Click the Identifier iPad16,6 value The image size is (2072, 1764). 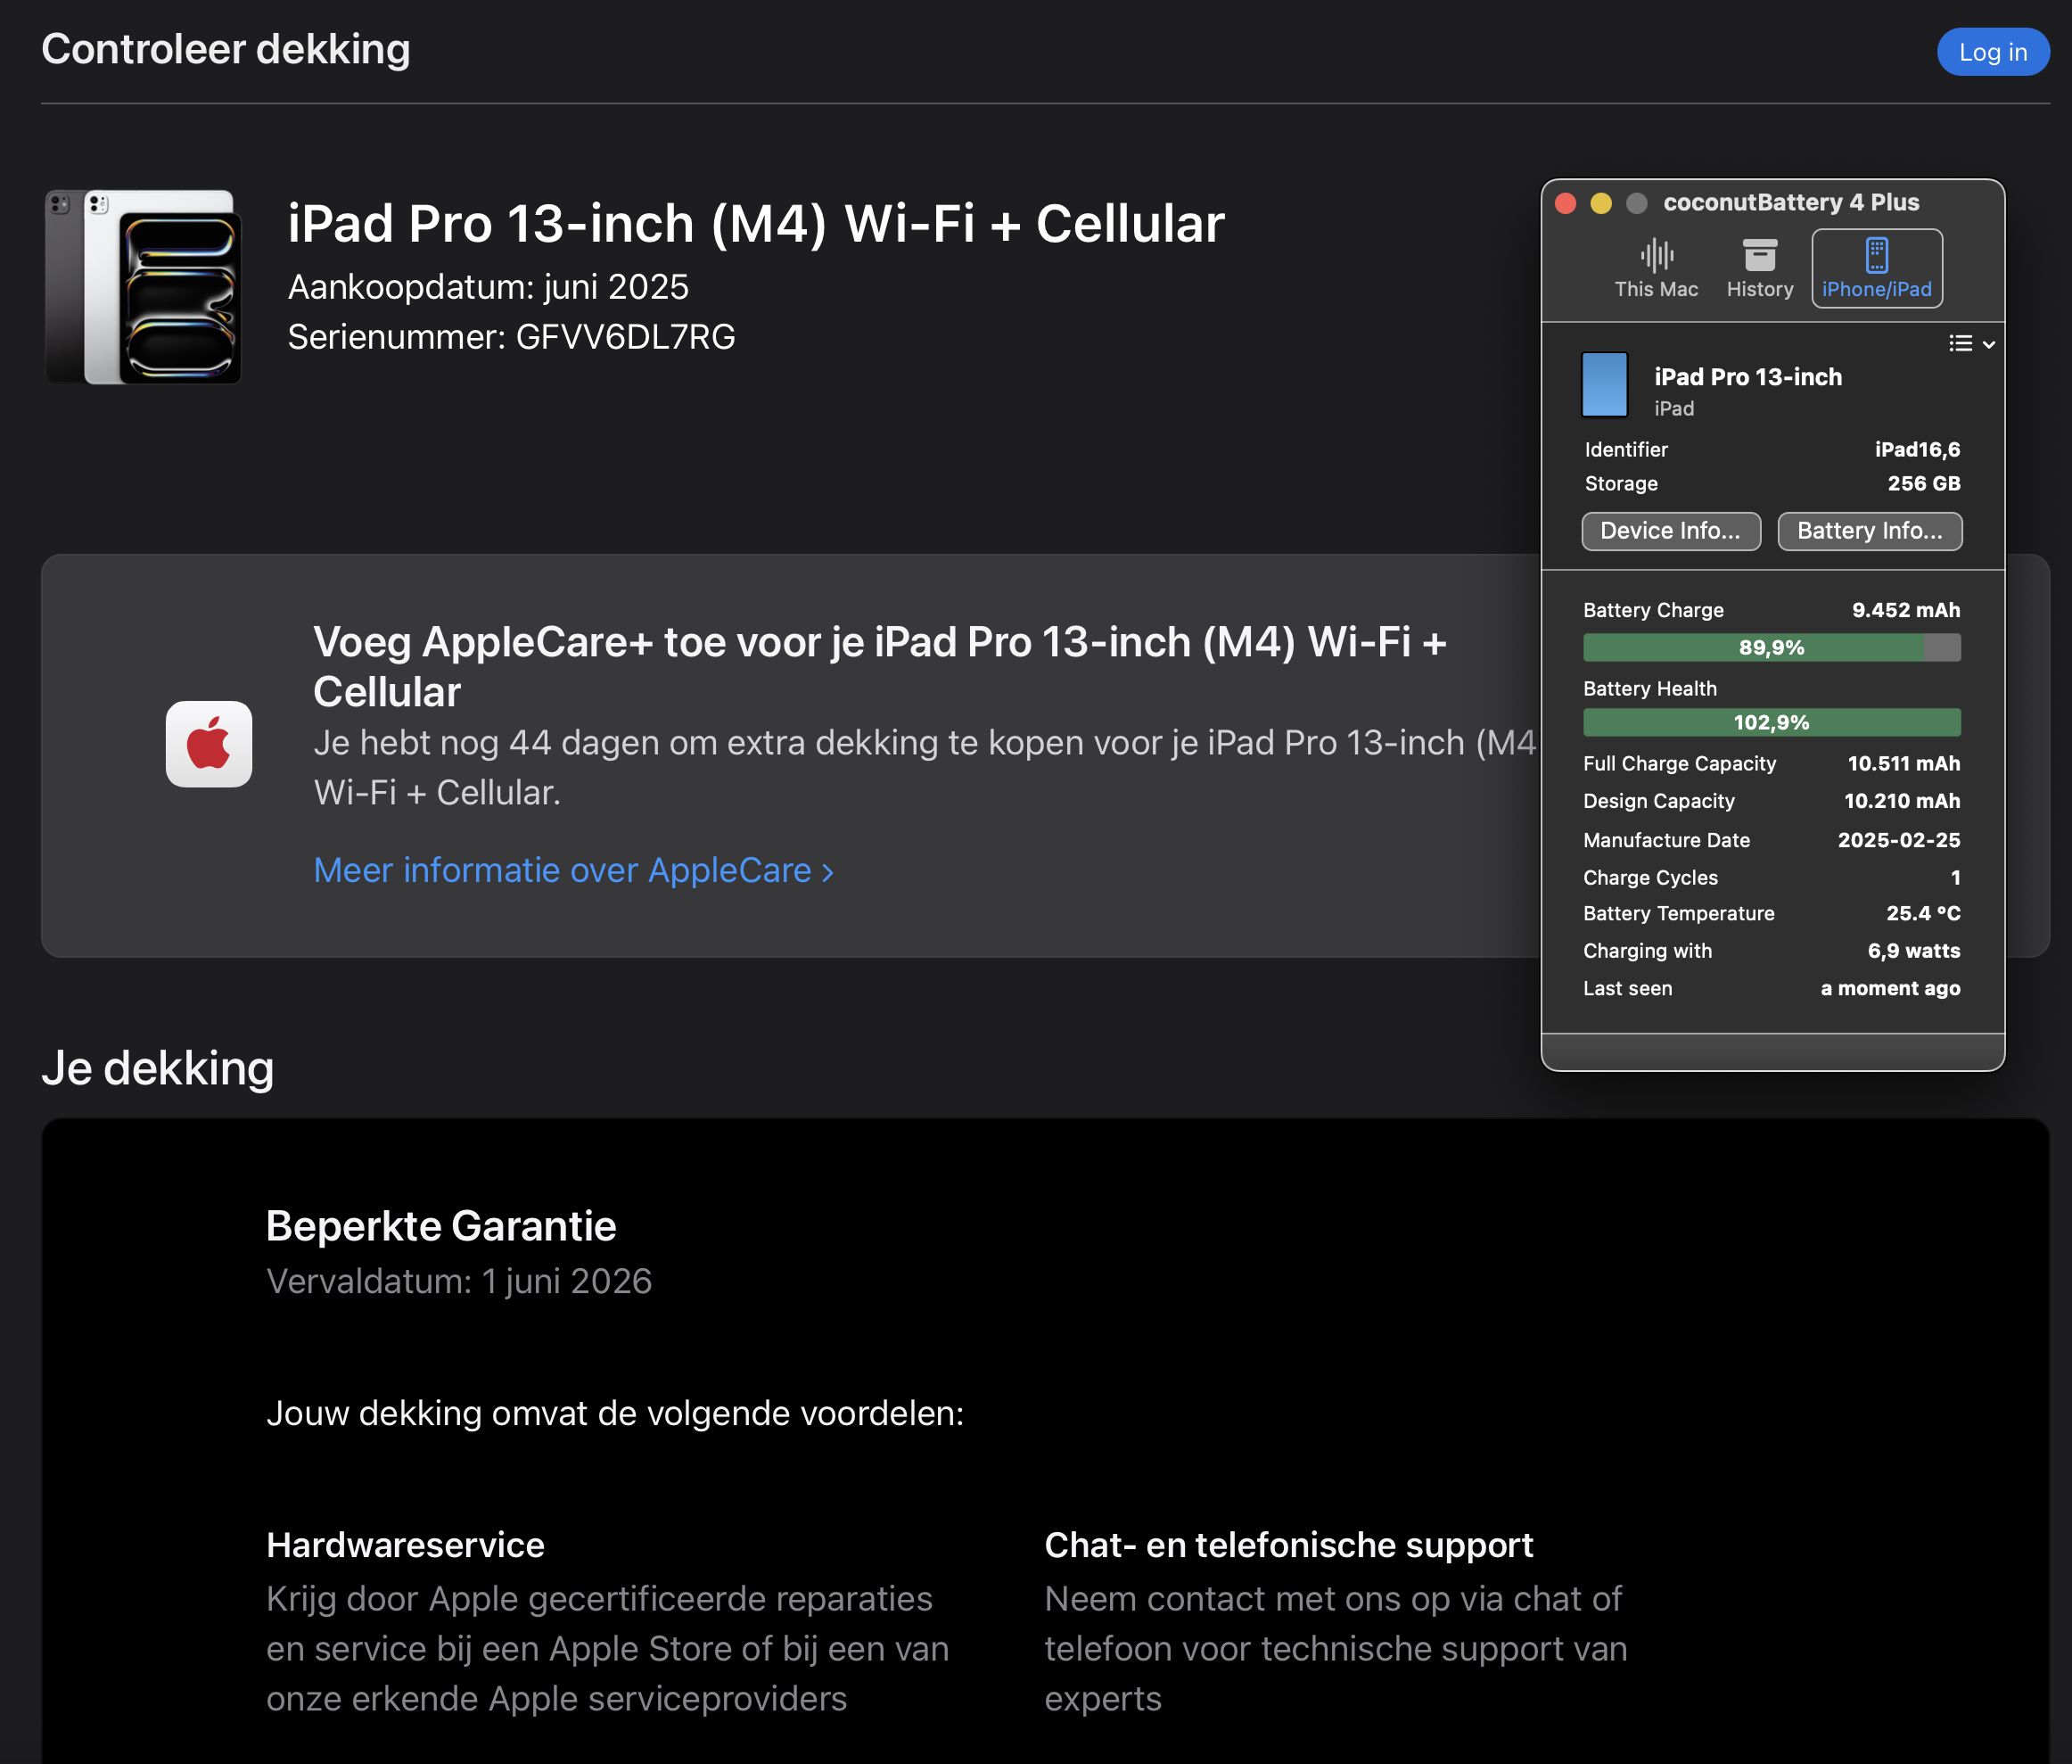[1917, 450]
